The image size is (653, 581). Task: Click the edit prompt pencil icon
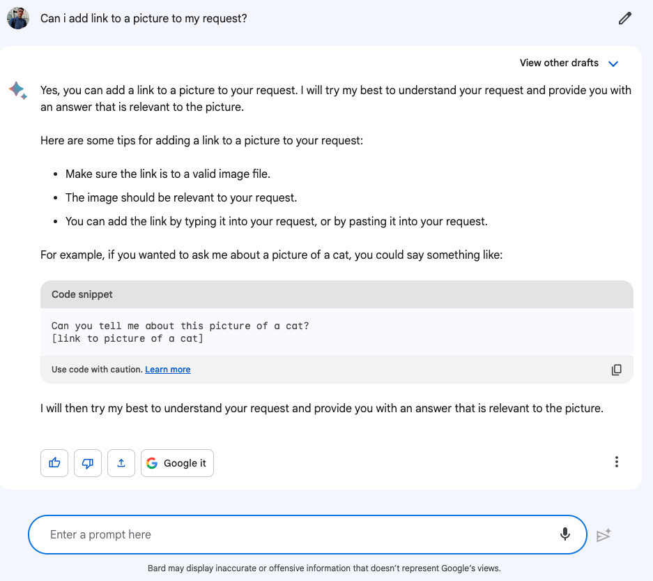click(x=624, y=19)
